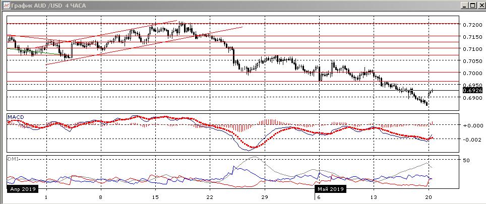Select the 'Апр 2019' month marker
Viewport: 486px width, 204px height.
coord(21,189)
